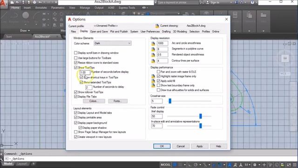Image resolution: width=298 pixels, height=168 pixels.
Task: Click the binoculars search icon in title bar
Action: coord(202,2)
